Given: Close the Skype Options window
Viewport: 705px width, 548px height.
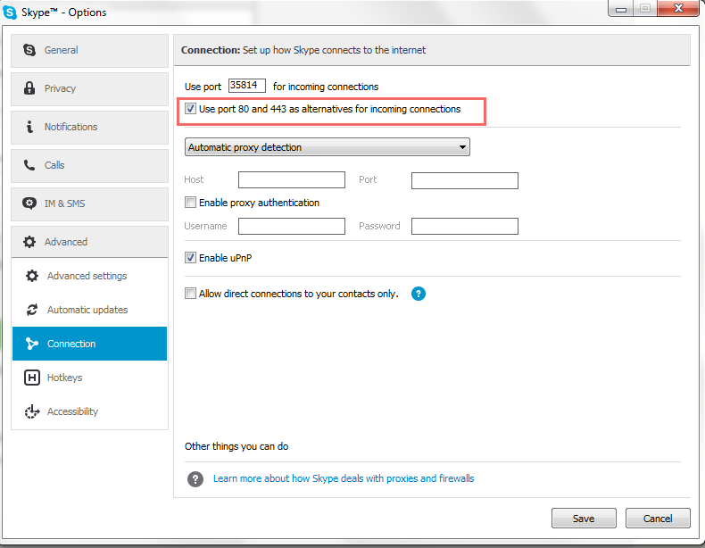Looking at the screenshot, I should click(678, 8).
